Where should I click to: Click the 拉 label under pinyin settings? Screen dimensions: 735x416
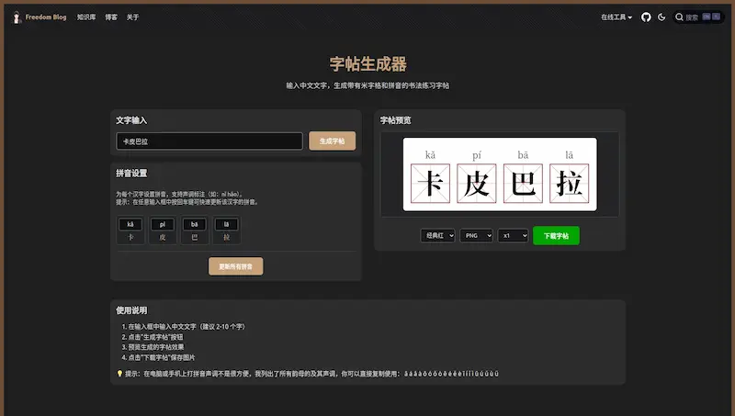[226, 238]
